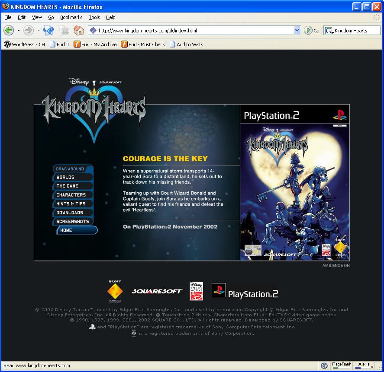Click the status bar icon left of PageRank
The height and width of the screenshot is (372, 384).
click(324, 366)
